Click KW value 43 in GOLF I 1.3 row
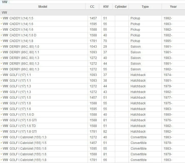This screenshot has width=185, height=163. [105, 92]
